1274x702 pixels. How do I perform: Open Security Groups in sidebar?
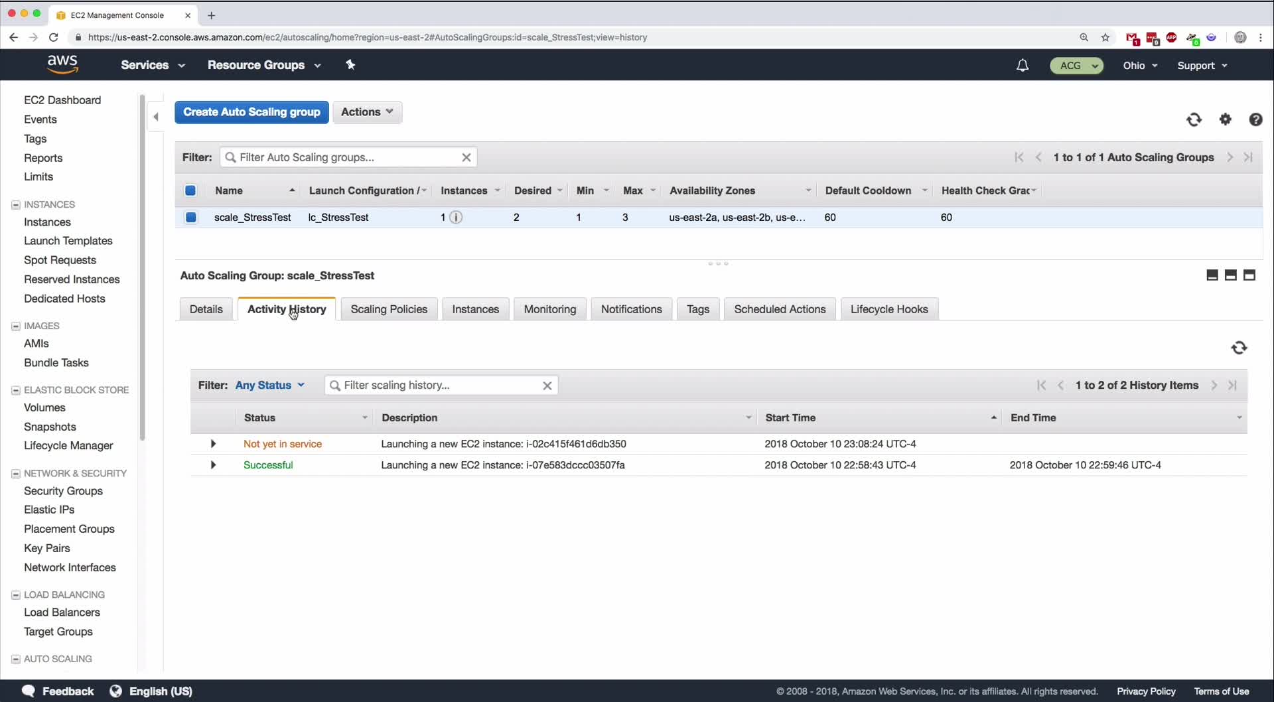coord(63,491)
